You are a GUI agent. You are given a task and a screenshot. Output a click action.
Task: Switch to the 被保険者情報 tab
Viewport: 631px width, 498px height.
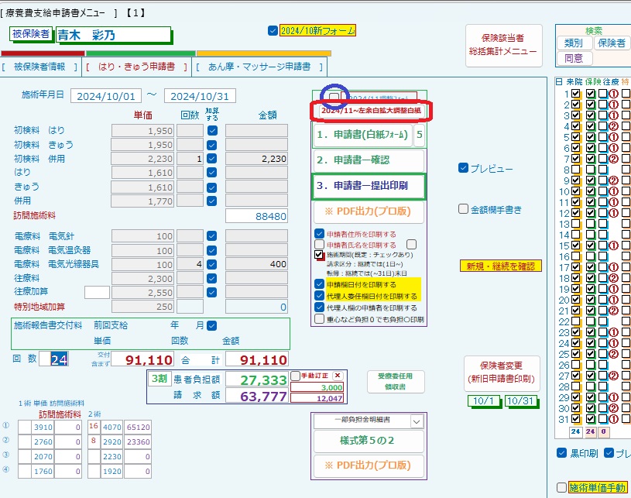39,67
